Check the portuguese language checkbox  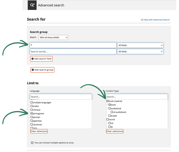pos(32,113)
